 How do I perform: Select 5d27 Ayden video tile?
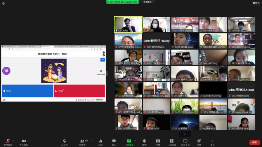click(x=128, y=123)
